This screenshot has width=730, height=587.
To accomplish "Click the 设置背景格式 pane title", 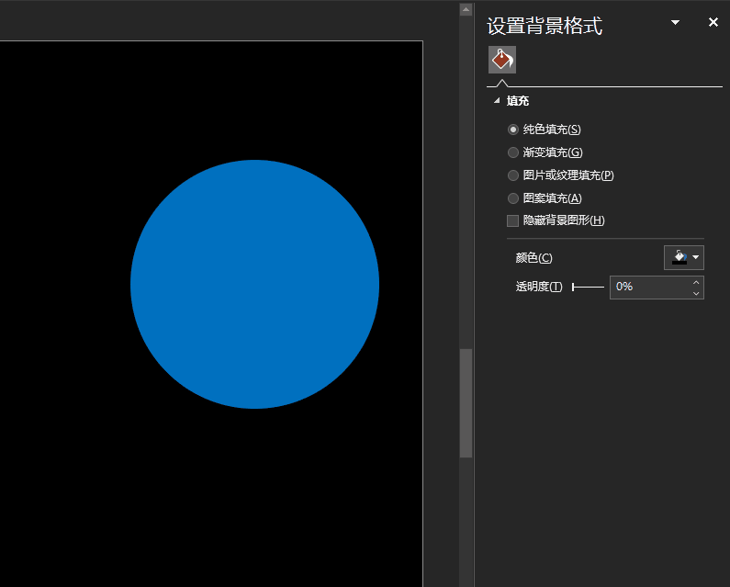I will click(545, 26).
